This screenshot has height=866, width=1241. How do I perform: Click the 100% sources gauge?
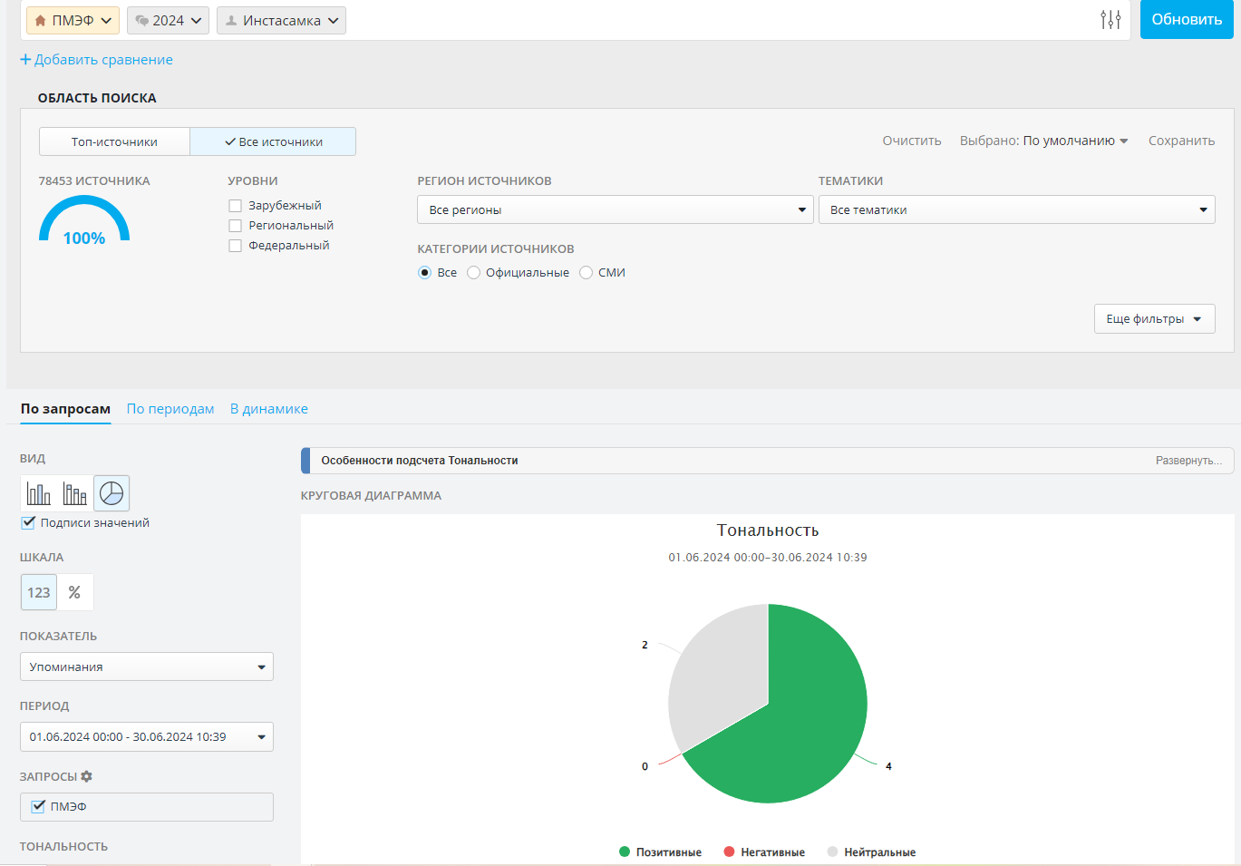tap(84, 220)
